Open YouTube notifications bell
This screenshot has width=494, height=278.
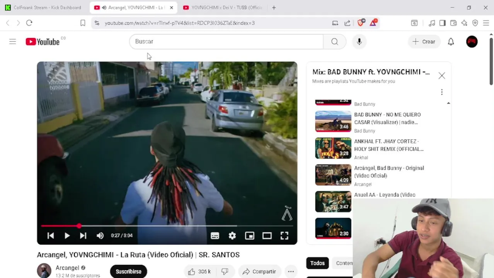[x=451, y=42]
